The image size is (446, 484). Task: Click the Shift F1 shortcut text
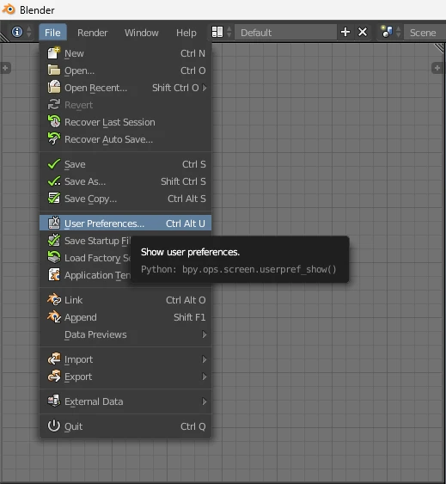[x=190, y=317]
